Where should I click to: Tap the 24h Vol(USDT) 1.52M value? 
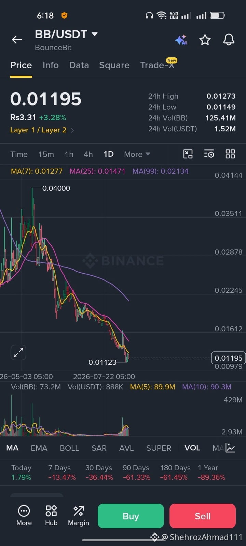225,129
